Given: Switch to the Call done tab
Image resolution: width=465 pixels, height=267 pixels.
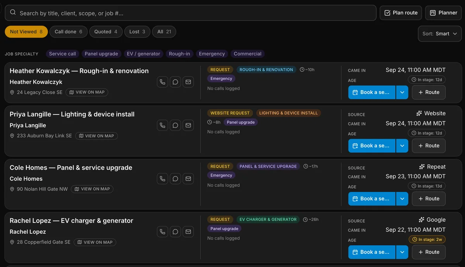Looking at the screenshot, I should 69,32.
